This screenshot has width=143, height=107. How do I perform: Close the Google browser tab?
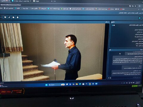point(52,1)
